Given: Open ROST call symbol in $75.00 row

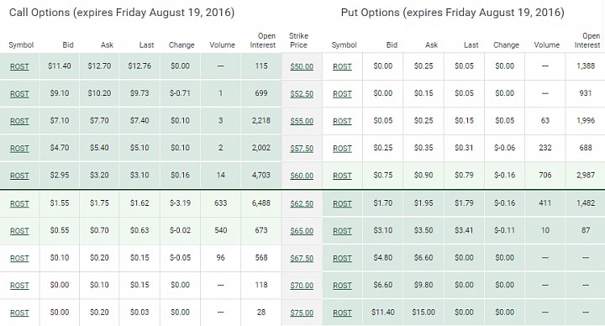Looking at the screenshot, I should point(19,313).
